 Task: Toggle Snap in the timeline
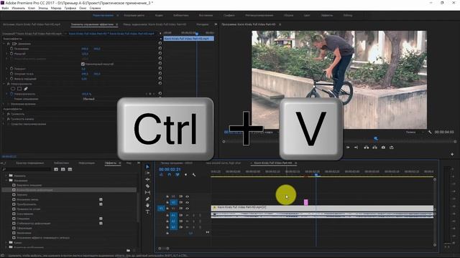(170, 175)
